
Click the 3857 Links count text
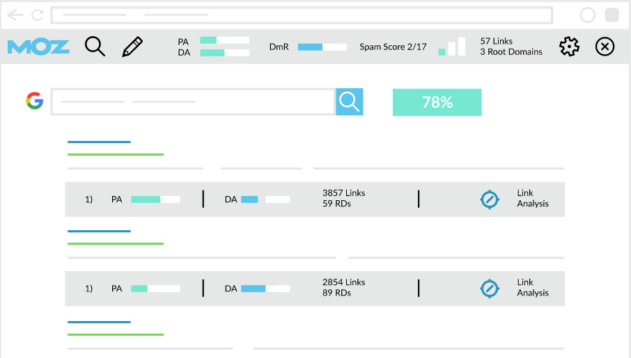[343, 193]
